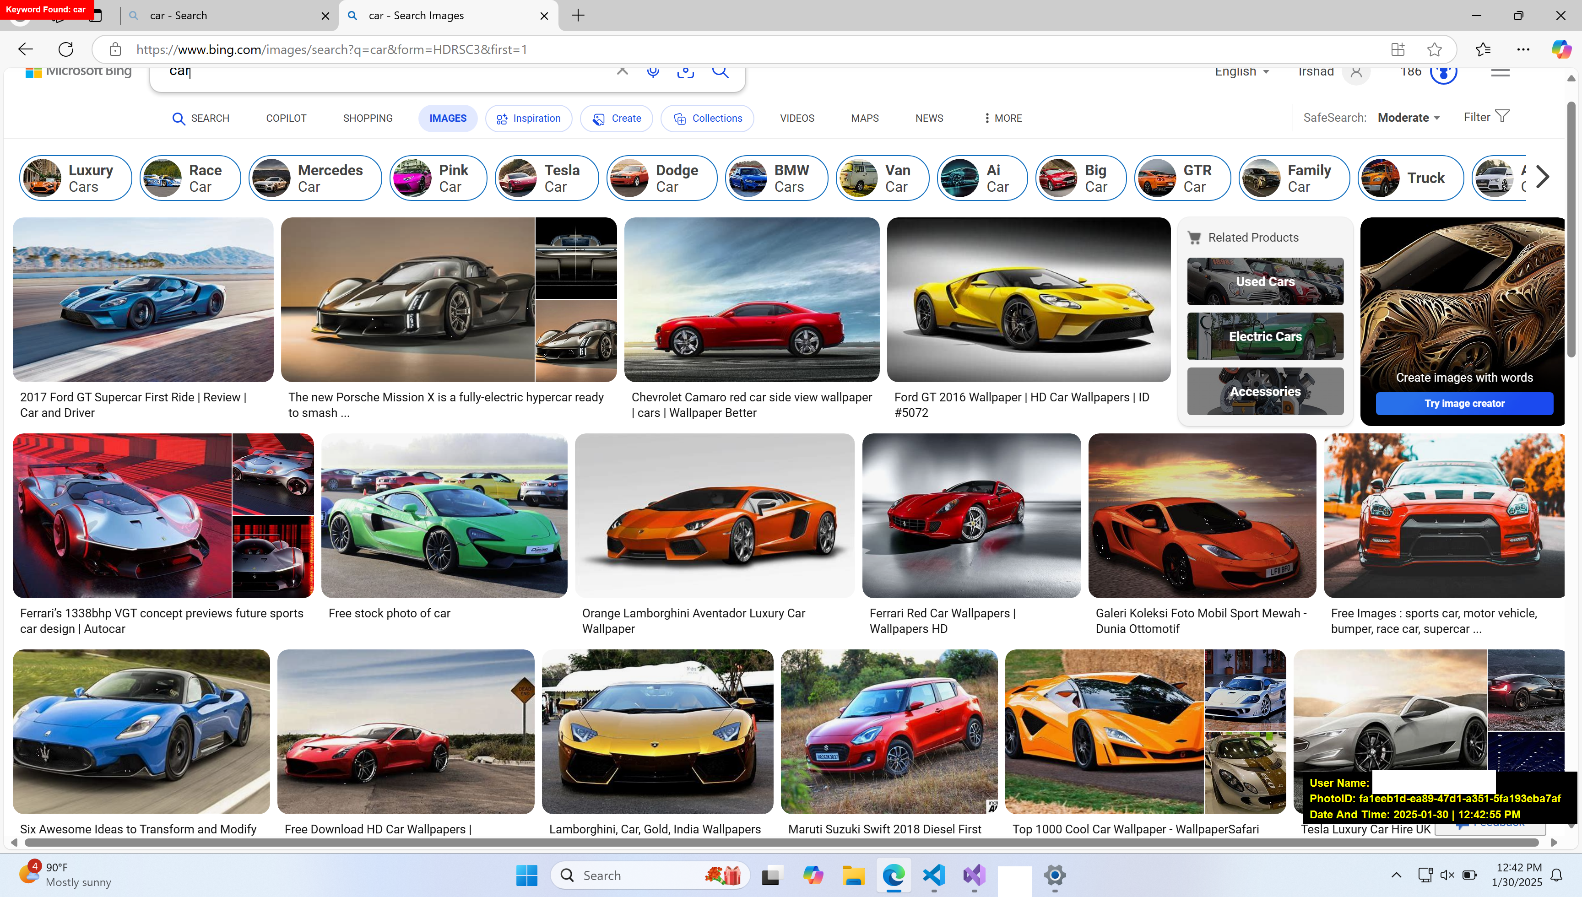
Task: Click the horizontal page scrollbar
Action: coord(781,842)
